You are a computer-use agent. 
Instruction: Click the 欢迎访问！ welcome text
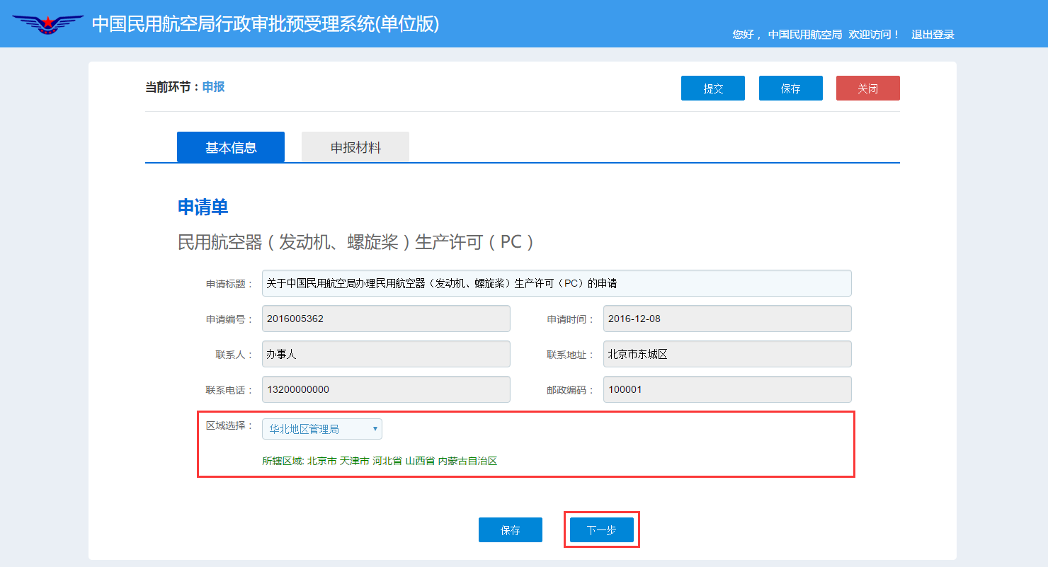874,34
